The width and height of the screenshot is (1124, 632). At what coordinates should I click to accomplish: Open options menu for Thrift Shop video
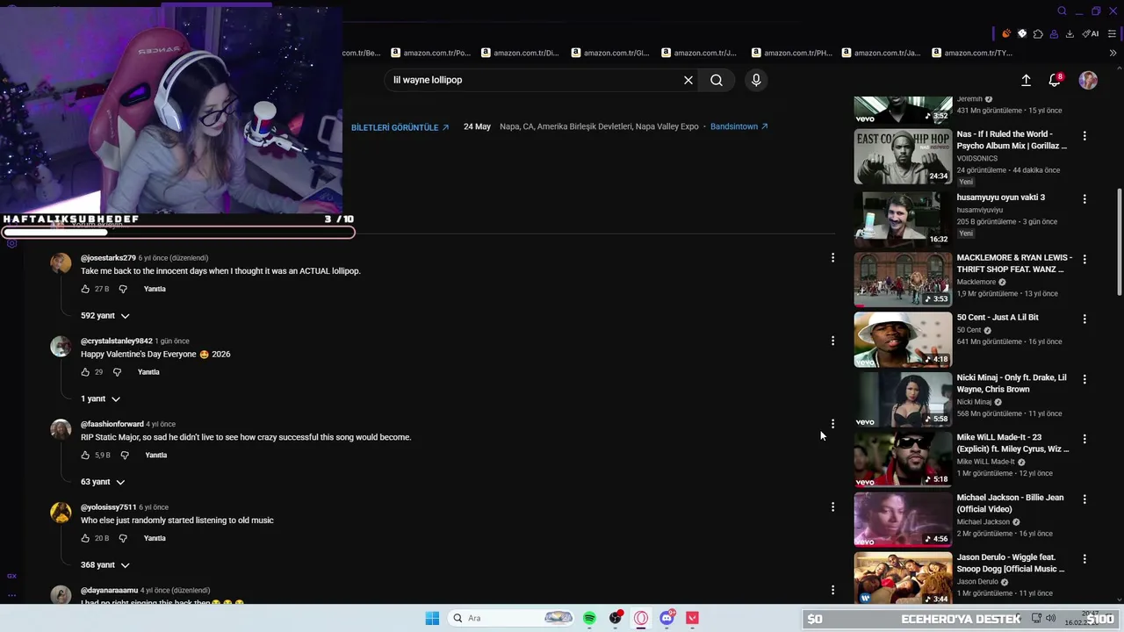[x=1084, y=259]
